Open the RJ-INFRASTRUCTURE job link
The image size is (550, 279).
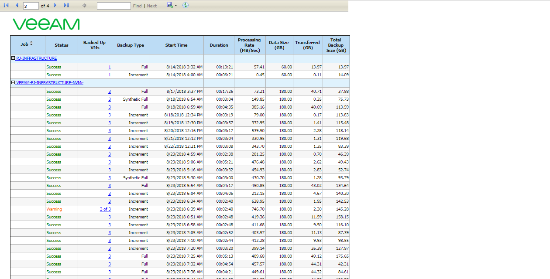[x=36, y=58]
